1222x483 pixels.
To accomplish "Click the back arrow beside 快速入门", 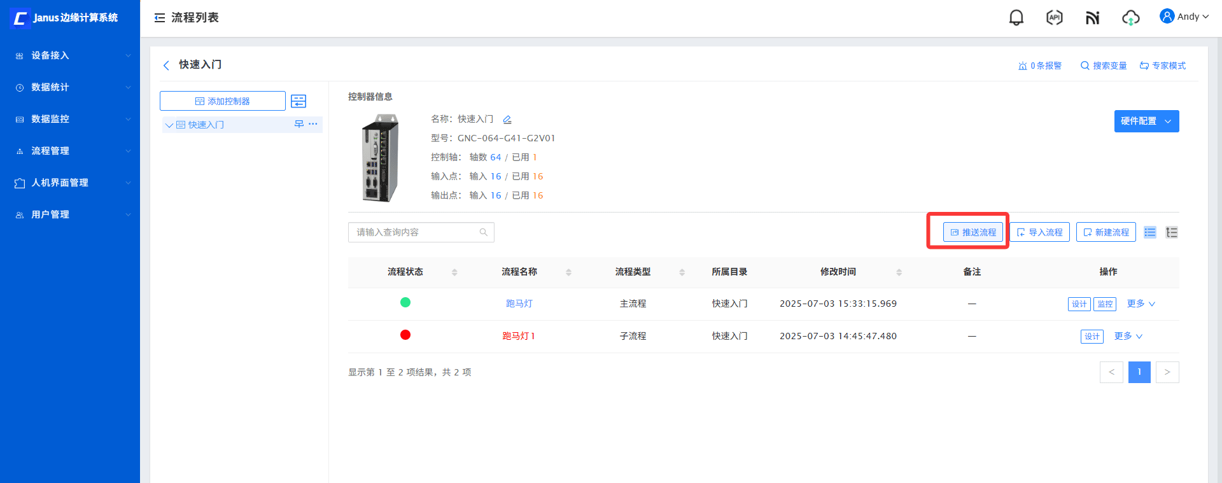I will (x=167, y=65).
